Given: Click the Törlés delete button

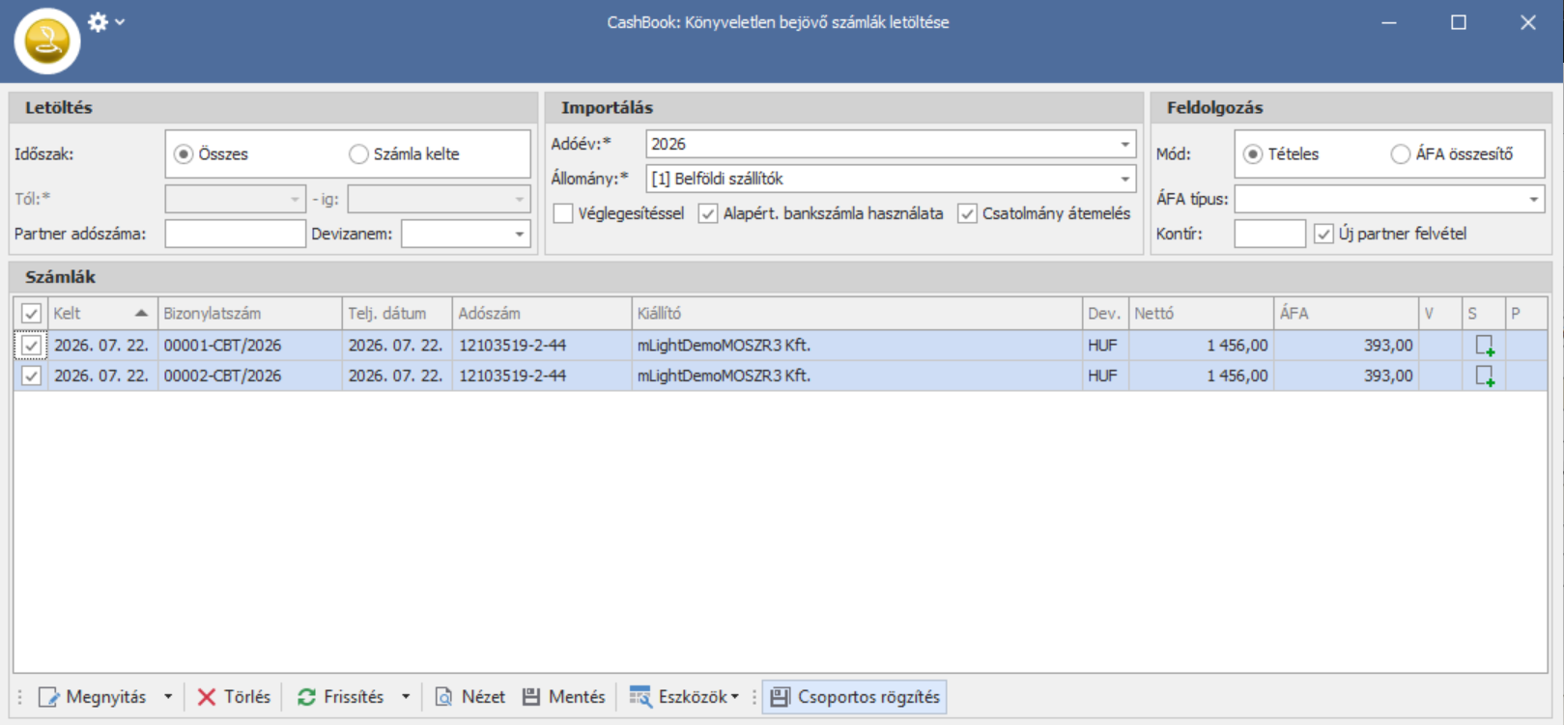Looking at the screenshot, I should (x=234, y=697).
